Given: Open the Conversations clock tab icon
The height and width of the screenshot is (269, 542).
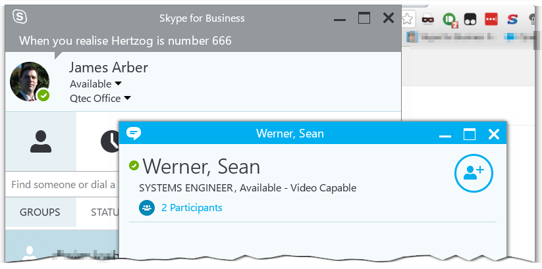Looking at the screenshot, I should (x=110, y=141).
